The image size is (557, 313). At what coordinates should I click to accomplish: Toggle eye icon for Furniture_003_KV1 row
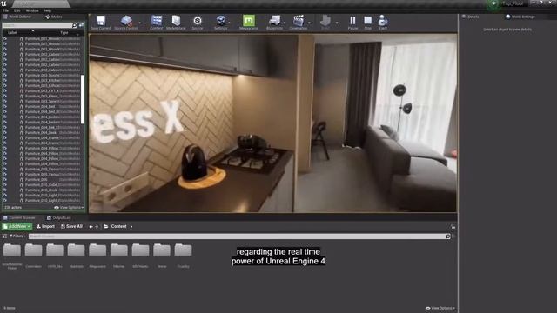pos(4,90)
